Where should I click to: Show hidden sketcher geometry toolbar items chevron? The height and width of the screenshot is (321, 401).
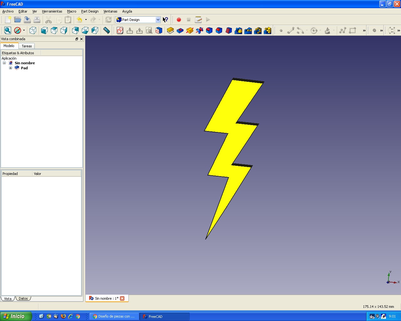(364, 30)
